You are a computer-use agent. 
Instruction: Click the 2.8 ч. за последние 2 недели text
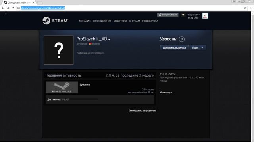point(130,75)
